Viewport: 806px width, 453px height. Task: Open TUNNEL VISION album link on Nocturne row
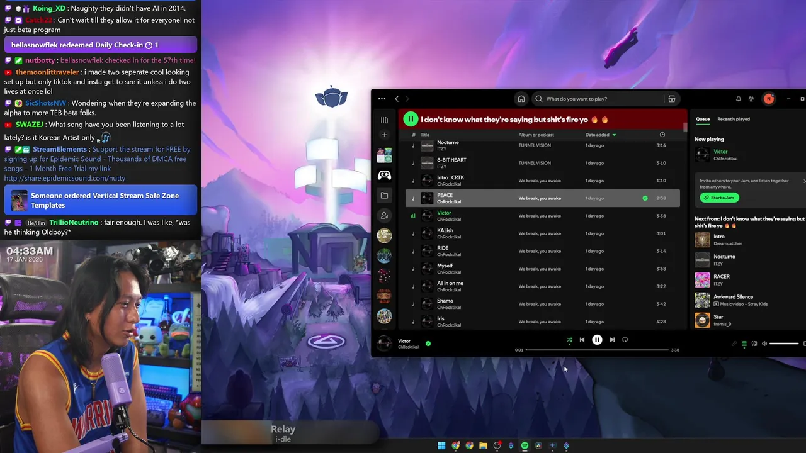[535, 145]
